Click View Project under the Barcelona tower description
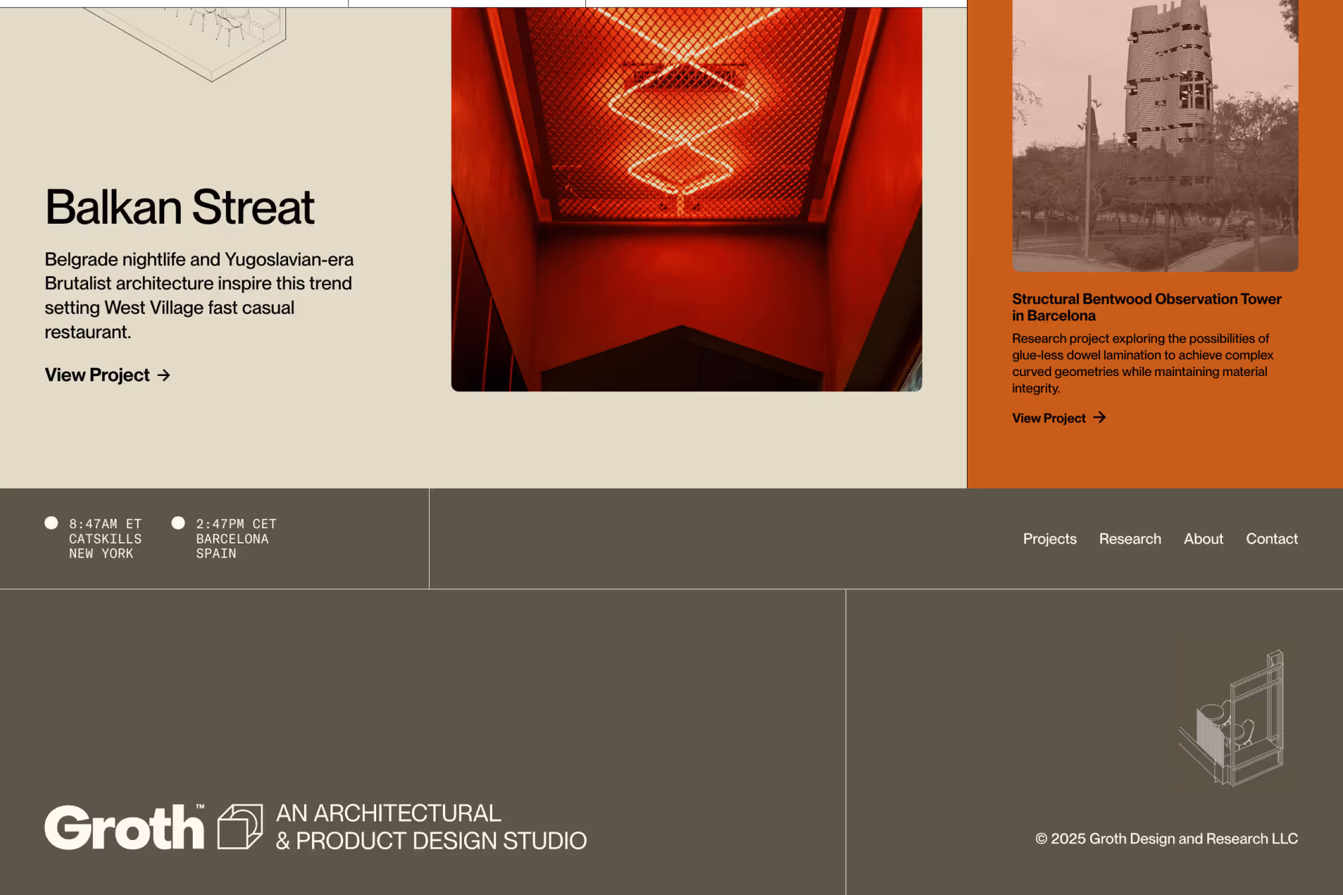This screenshot has width=1343, height=895. [1047, 418]
